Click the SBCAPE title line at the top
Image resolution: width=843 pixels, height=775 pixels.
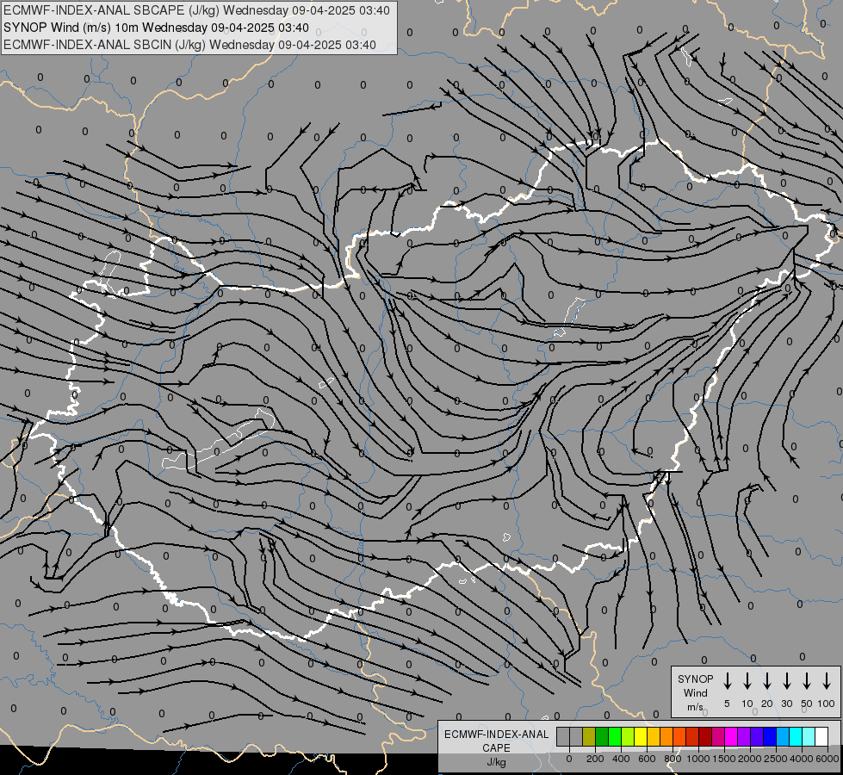(x=196, y=10)
